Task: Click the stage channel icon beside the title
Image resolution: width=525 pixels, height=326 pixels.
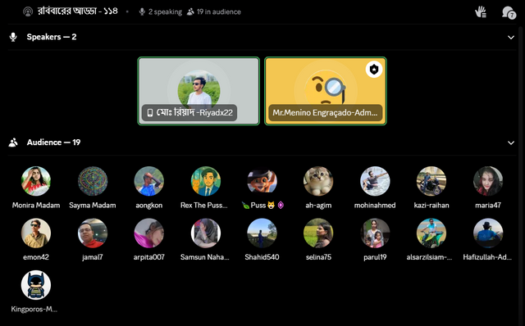Action: click(x=28, y=11)
